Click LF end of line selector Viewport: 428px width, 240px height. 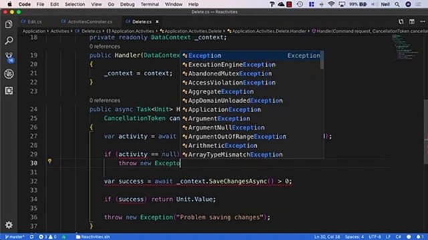click(388, 237)
